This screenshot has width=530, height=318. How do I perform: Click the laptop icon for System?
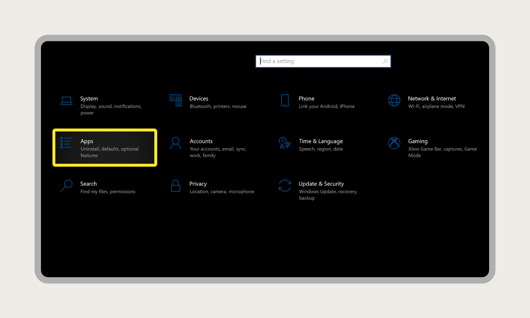pyautogui.click(x=66, y=101)
